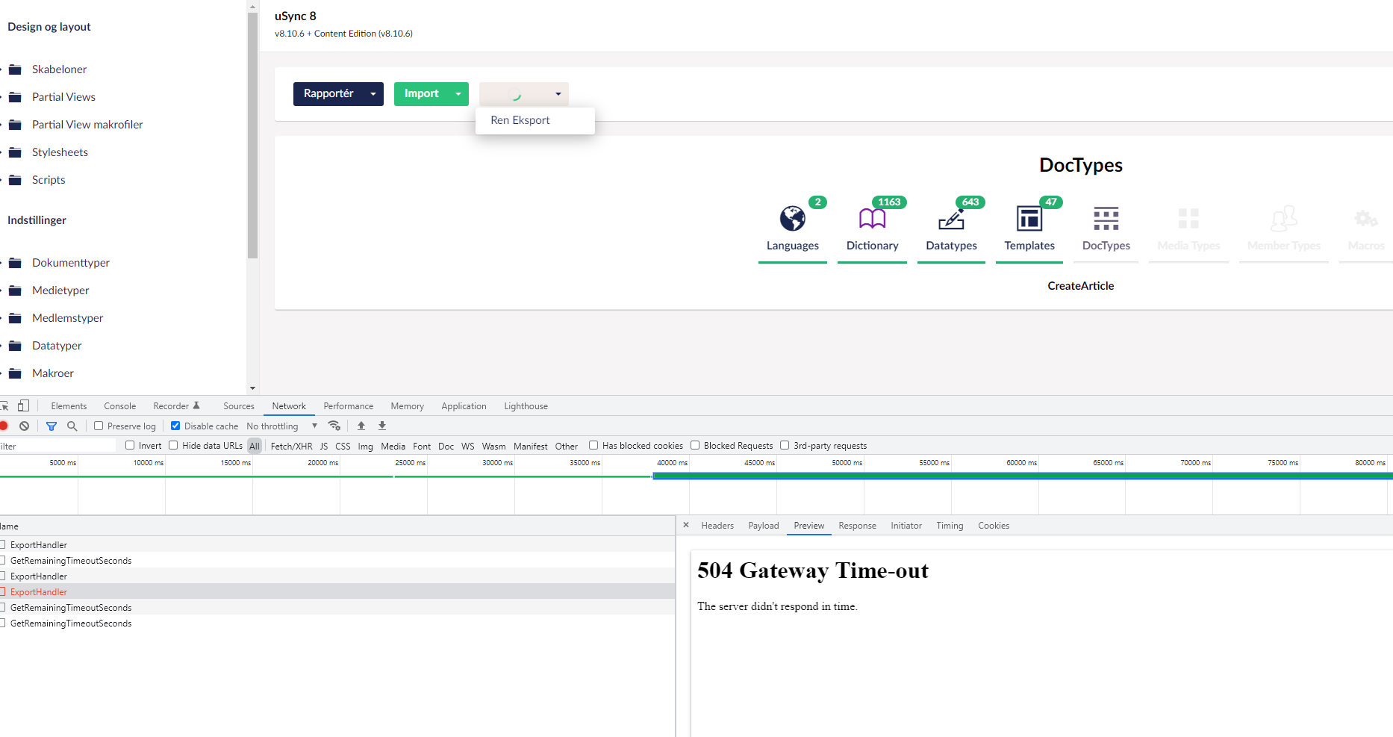Enable the Preserve log checkbox

pos(99,426)
